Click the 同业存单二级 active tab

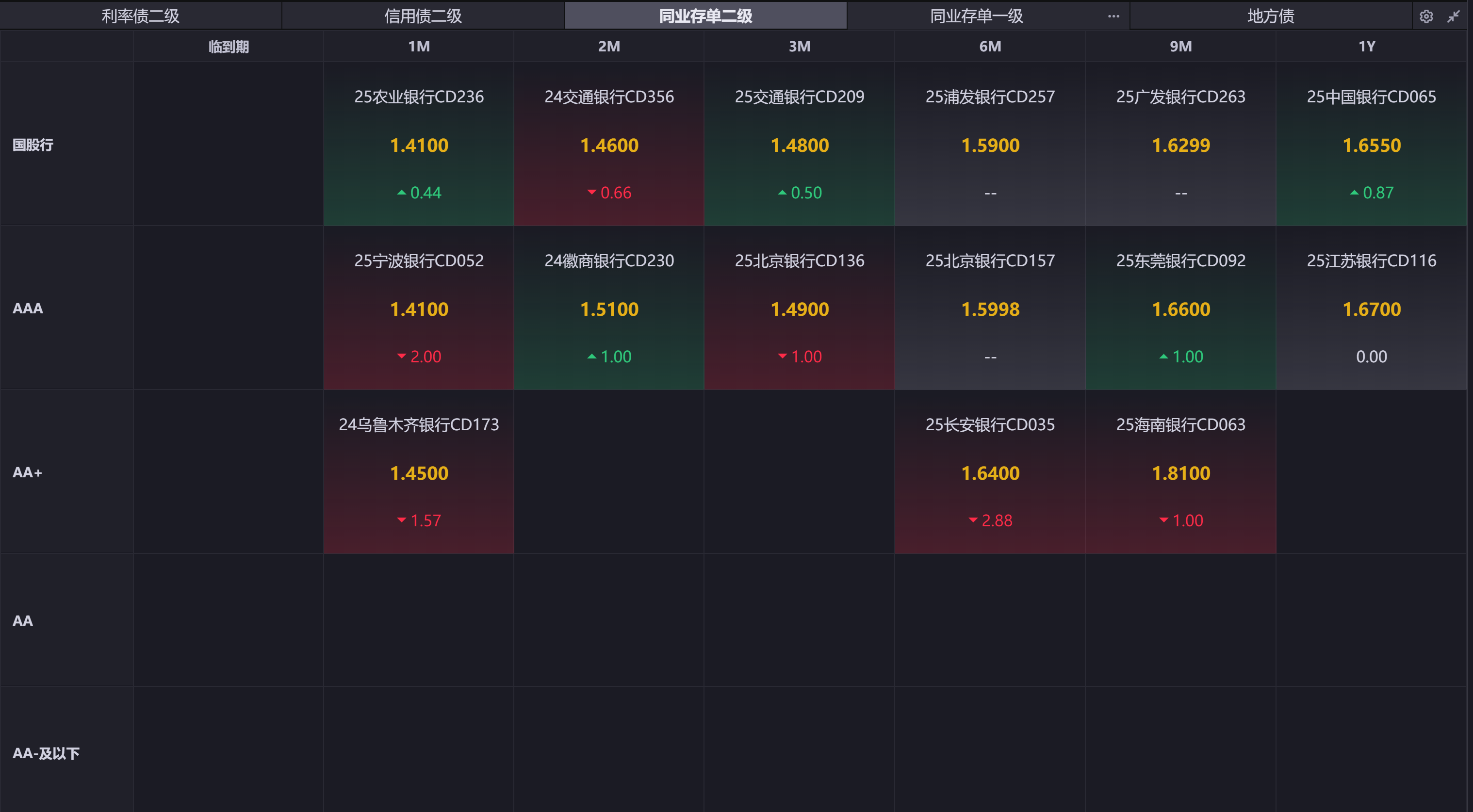[705, 16]
